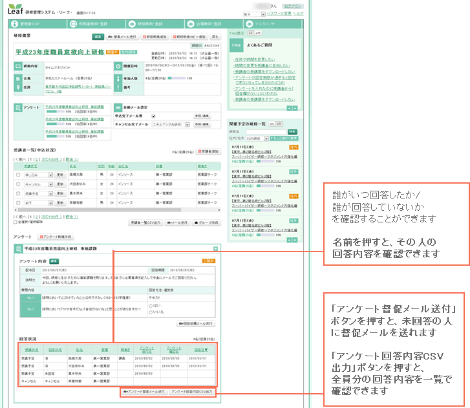Click the アンケート新規作成 button
Screen dimensions: 470x408
[x=56, y=237]
